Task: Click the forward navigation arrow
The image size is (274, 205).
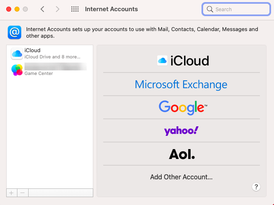Action: coord(58,9)
